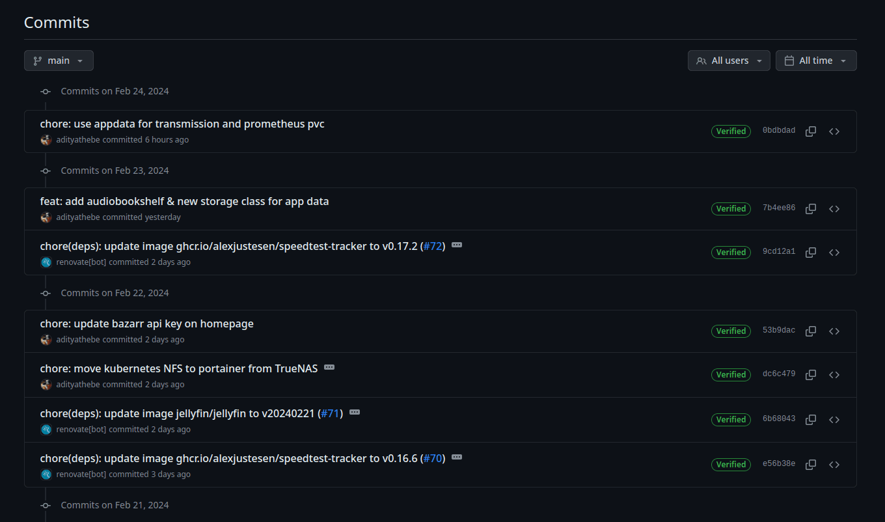Copy full SHA for commit dc6c479

click(x=811, y=375)
